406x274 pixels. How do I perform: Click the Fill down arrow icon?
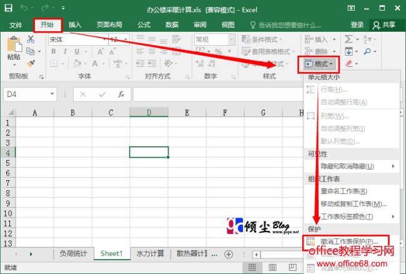349,51
